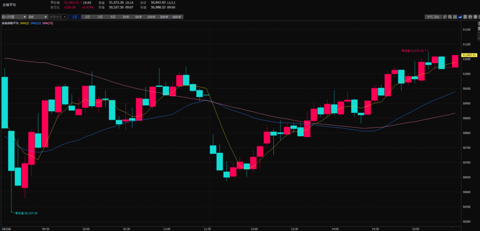Screen dimensions: 480x231
Task: Click the globe icon in chart toolbar
Action: (x=475, y=17)
